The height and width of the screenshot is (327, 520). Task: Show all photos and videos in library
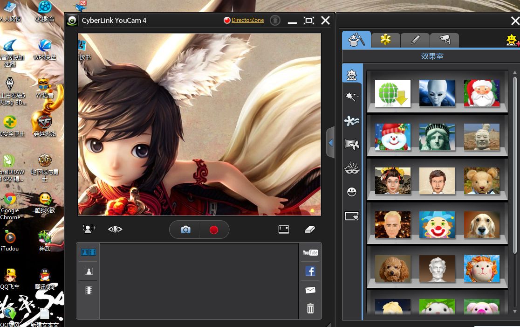tap(89, 252)
